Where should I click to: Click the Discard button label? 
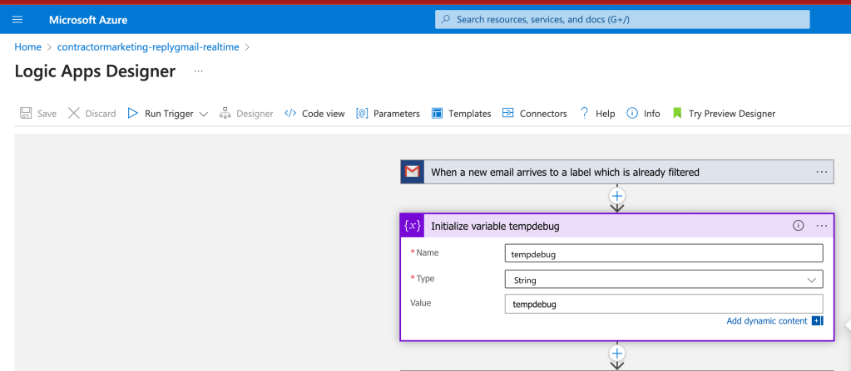tap(101, 114)
